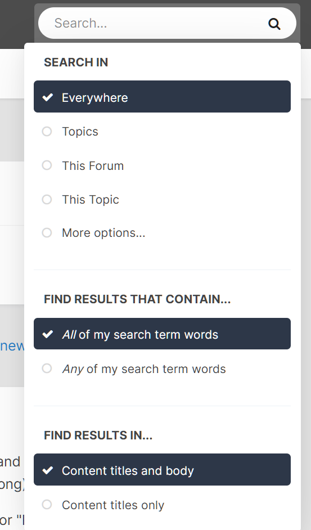Mark the Any of my words radio circle

(47, 368)
